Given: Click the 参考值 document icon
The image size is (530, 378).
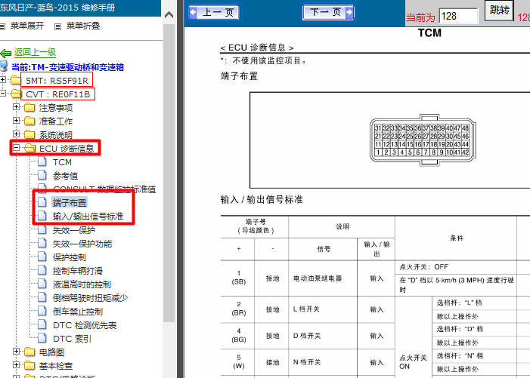Looking at the screenshot, I should click(x=42, y=175).
